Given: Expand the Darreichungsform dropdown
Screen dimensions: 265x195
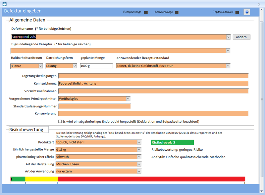Looking at the screenshot, I should pos(75,66).
